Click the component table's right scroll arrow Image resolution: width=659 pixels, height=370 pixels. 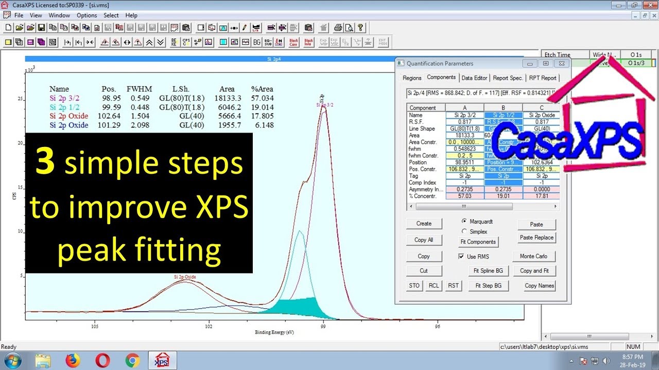(556, 206)
